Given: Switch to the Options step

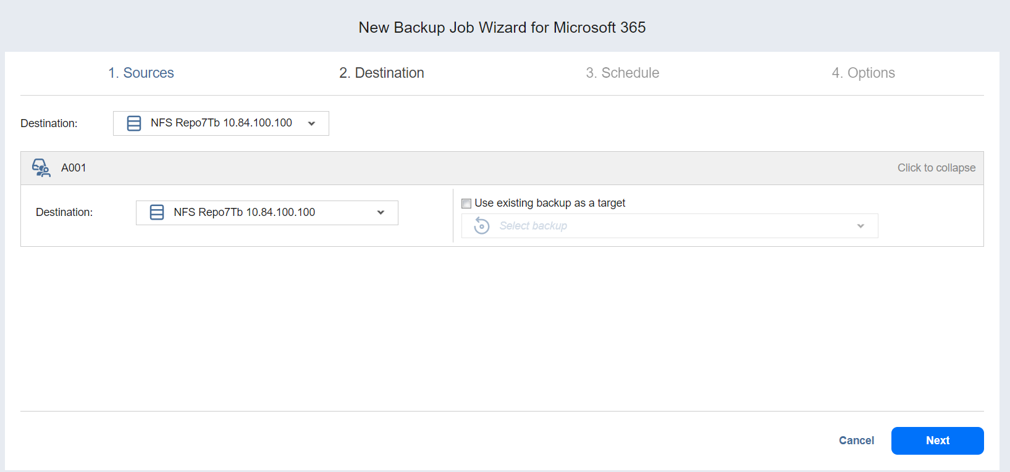Looking at the screenshot, I should tap(863, 73).
